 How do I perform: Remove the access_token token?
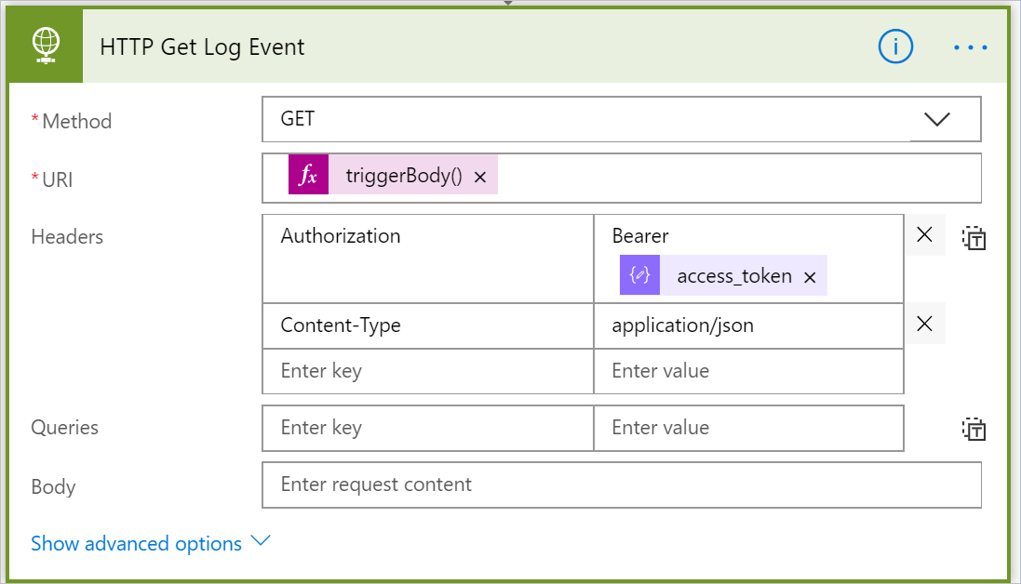[x=810, y=277]
